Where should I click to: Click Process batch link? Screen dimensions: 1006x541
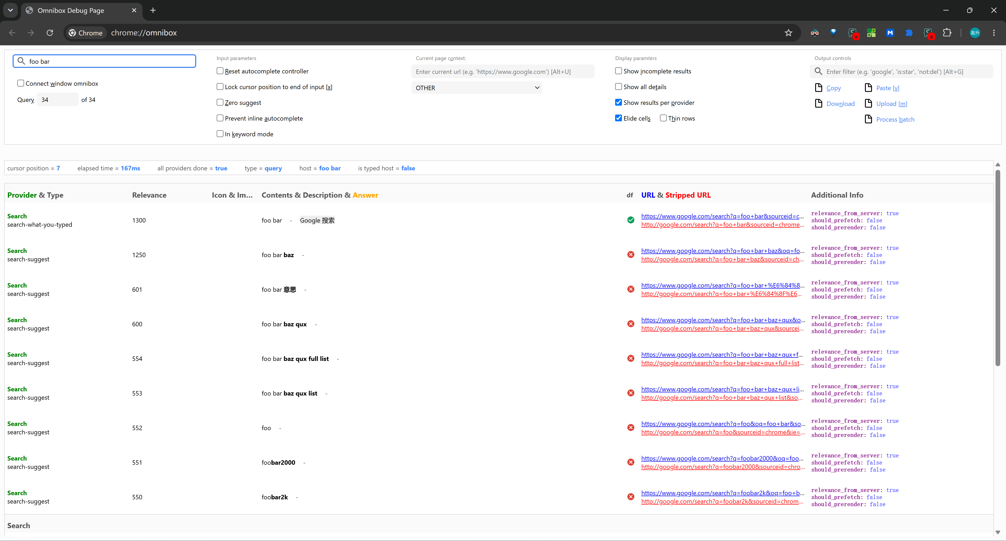(895, 119)
